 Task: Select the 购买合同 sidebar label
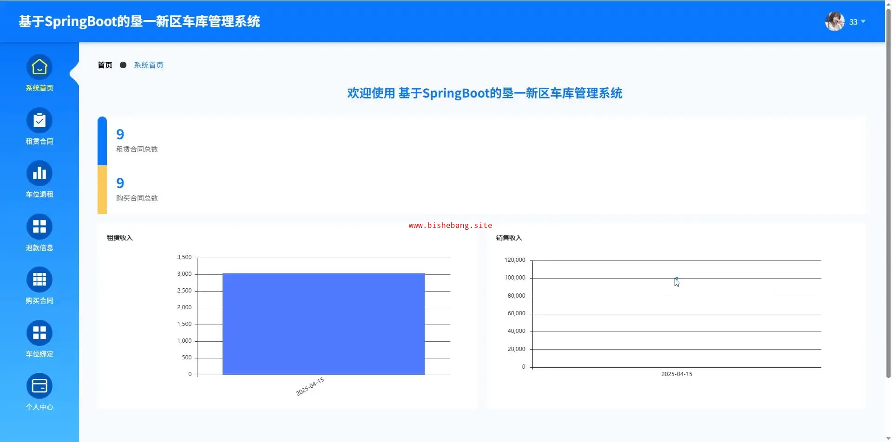coord(39,301)
